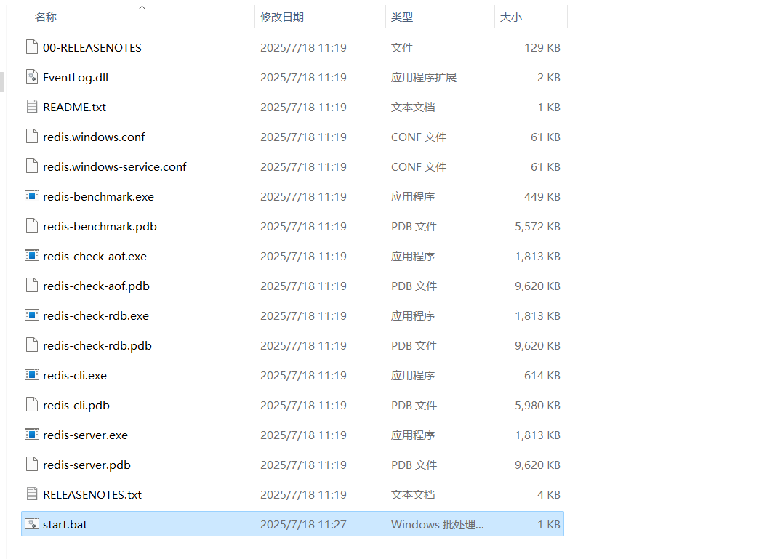Select the redis-benchmark.pdb file name

click(100, 227)
